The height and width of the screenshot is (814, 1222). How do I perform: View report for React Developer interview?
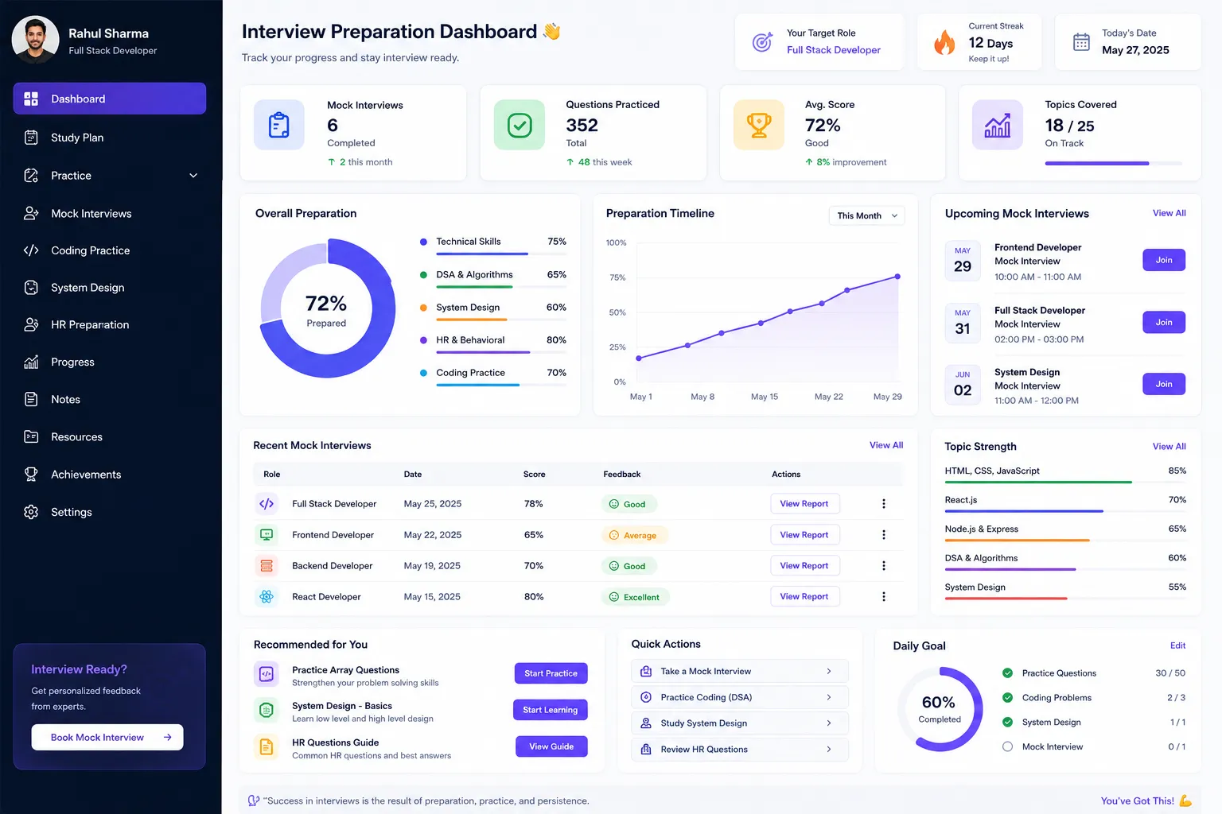coord(804,597)
